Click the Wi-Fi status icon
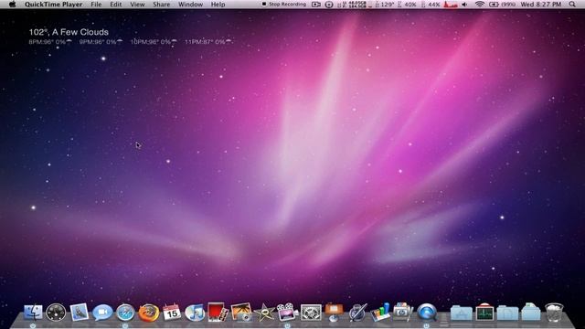 (480, 5)
